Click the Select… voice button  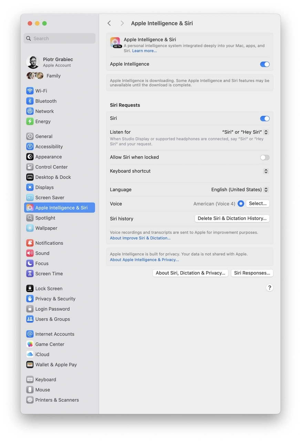(258, 204)
